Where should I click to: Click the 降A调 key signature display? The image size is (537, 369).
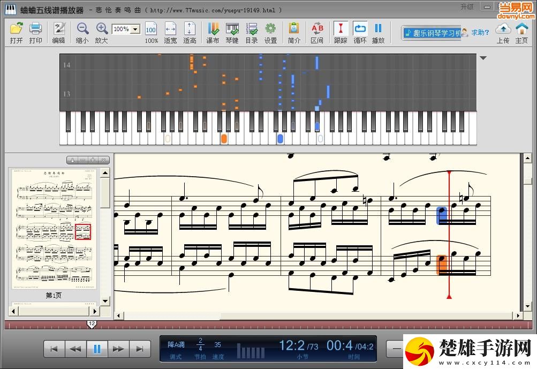pyautogui.click(x=176, y=344)
